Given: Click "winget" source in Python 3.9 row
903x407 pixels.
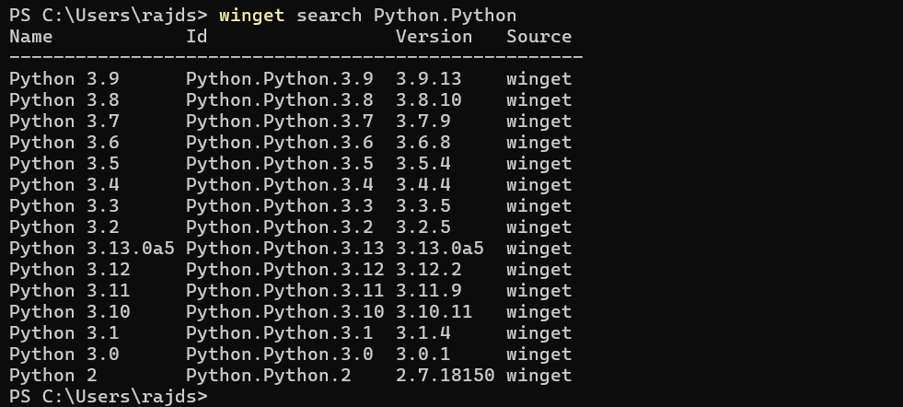Looking at the screenshot, I should coord(539,79).
